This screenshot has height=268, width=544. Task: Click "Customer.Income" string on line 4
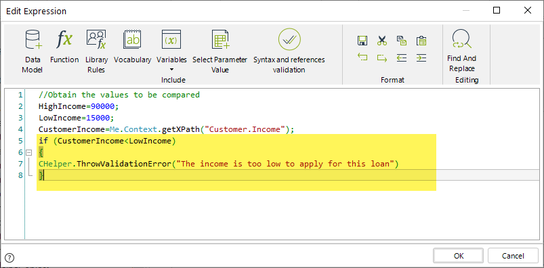click(245, 129)
